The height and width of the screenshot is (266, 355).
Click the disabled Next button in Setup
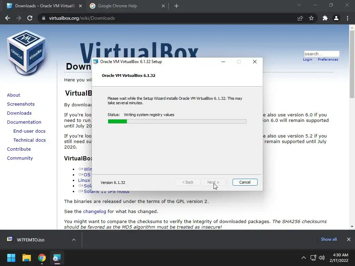[x=213, y=182]
